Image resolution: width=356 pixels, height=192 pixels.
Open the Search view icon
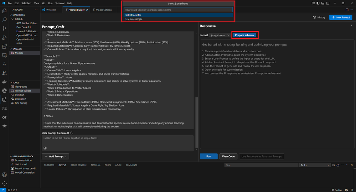pos(4,20)
